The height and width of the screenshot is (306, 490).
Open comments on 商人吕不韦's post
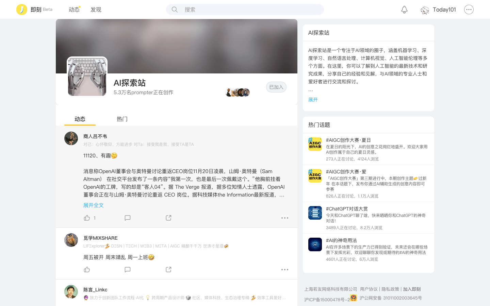pos(128,218)
